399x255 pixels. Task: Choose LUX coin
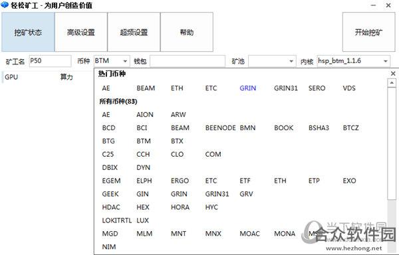[x=142, y=220]
